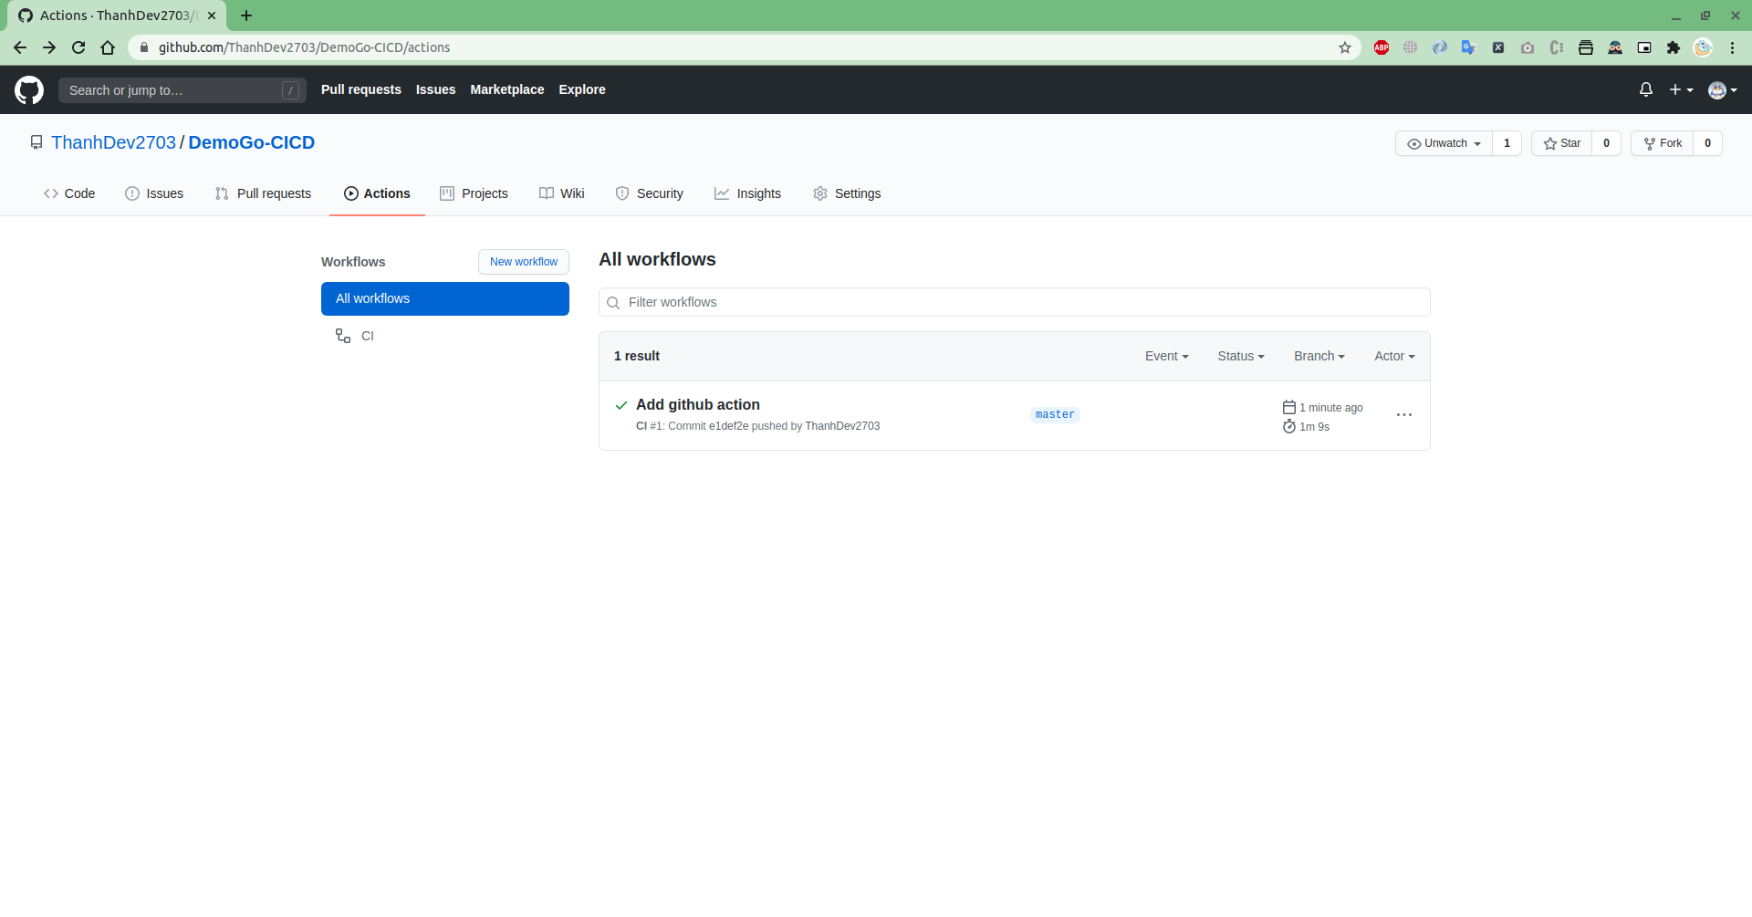The image size is (1752, 917).
Task: Open the plus create-new menu
Action: tap(1681, 89)
